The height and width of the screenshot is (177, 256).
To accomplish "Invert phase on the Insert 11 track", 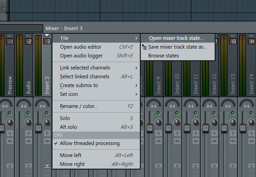I will [196, 133].
